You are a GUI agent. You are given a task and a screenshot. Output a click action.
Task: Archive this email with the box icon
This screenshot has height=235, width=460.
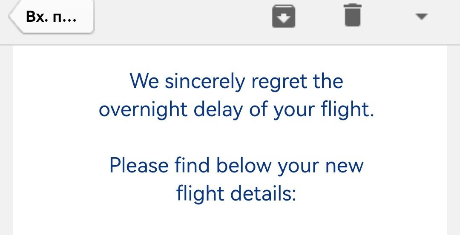click(x=284, y=17)
